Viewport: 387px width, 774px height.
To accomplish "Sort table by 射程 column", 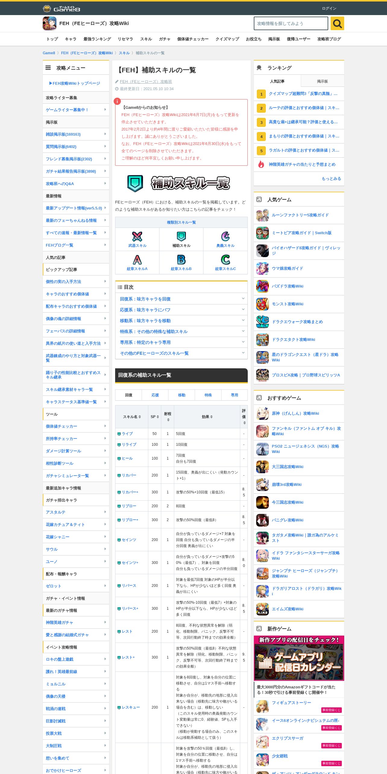I will [168, 417].
